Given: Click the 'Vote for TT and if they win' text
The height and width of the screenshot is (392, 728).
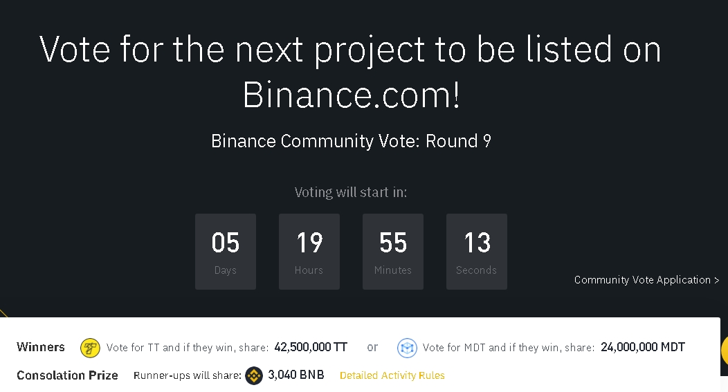Looking at the screenshot, I should (187, 348).
